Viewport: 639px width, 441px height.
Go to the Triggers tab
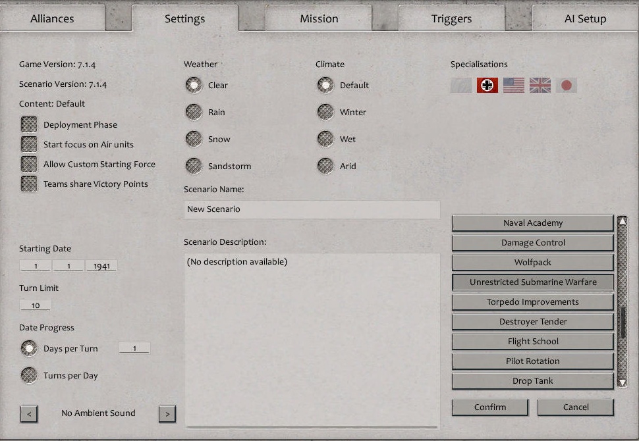(x=451, y=18)
